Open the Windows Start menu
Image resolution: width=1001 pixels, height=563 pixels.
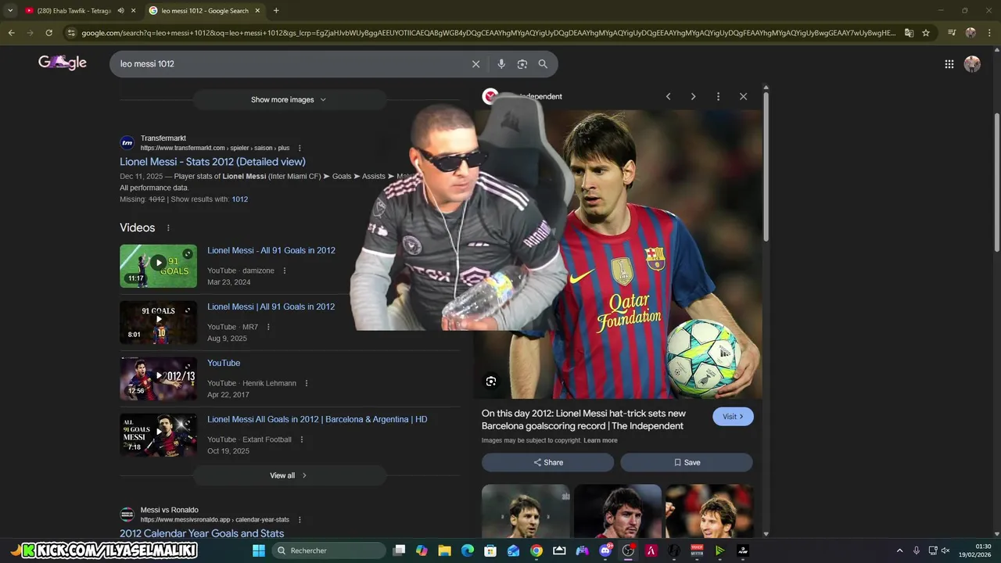259,550
